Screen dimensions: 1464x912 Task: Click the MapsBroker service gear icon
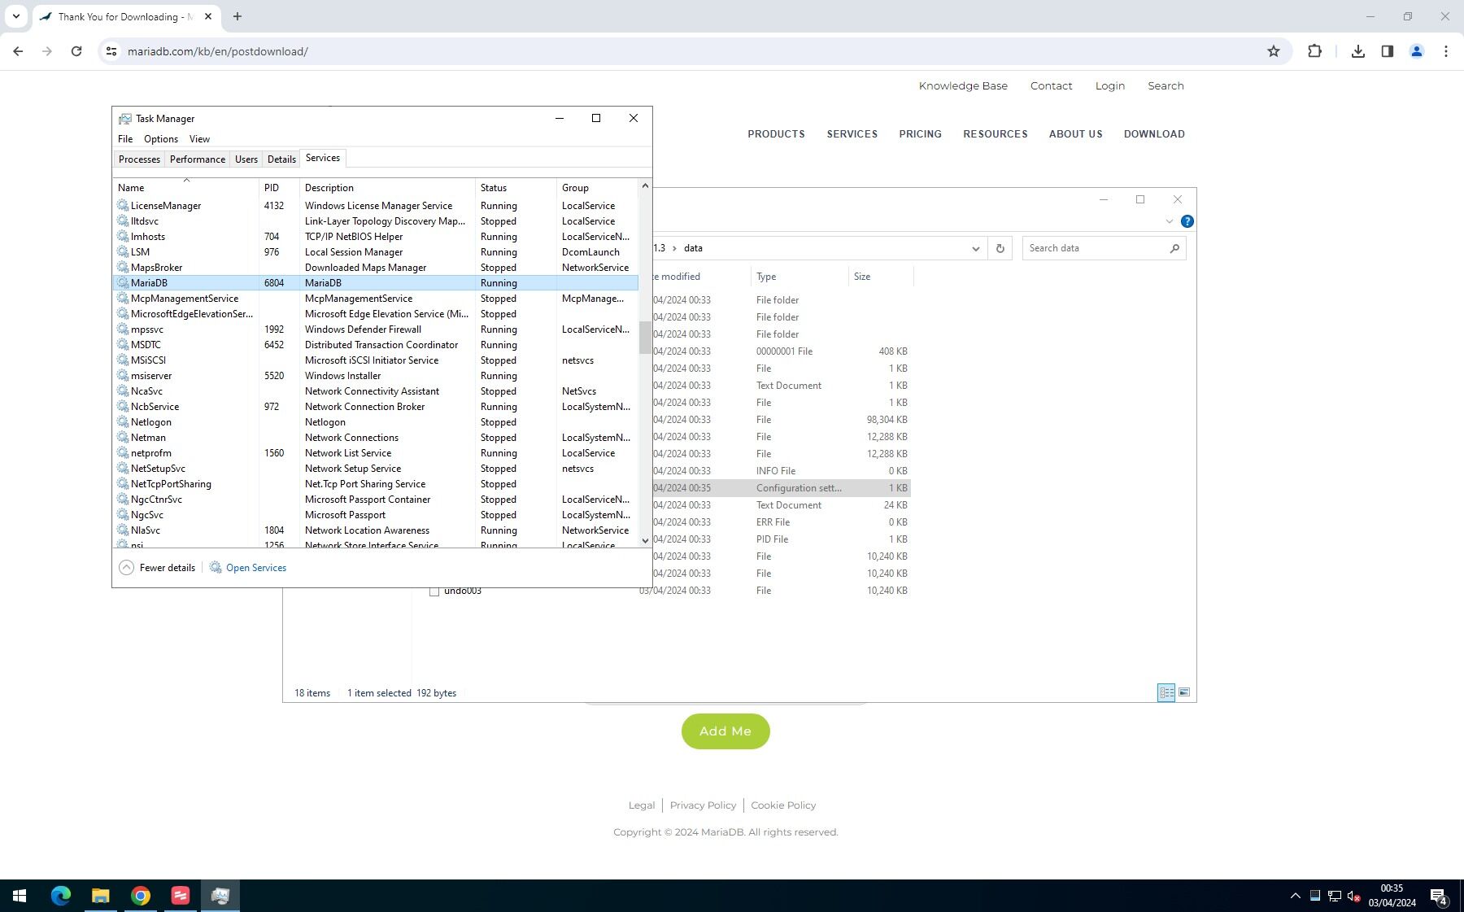tap(123, 268)
